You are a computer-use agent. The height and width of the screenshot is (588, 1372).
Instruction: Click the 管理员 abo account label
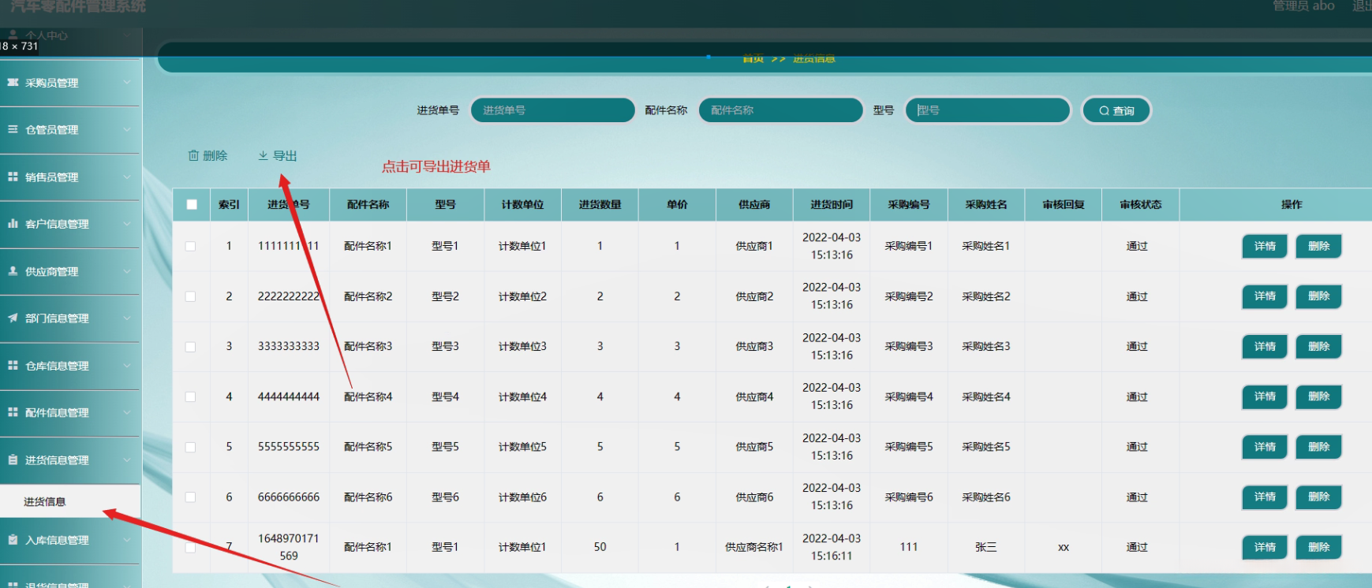click(1303, 6)
